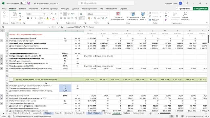Click the Center horizontally icon

click(65, 18)
